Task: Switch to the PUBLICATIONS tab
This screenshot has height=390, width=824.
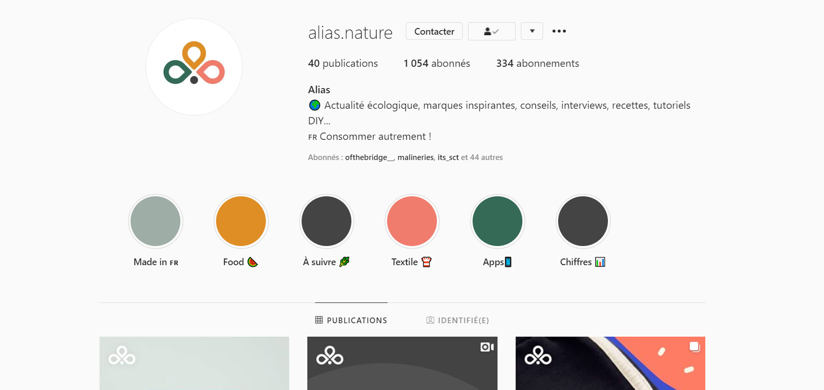Action: pyautogui.click(x=351, y=320)
